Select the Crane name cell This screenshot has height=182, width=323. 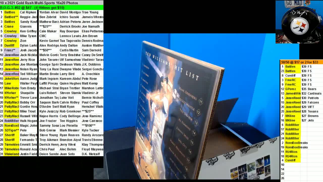click(x=11, y=26)
